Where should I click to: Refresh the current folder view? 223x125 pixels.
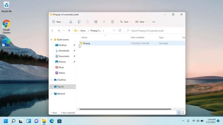pyautogui.click(x=120, y=31)
